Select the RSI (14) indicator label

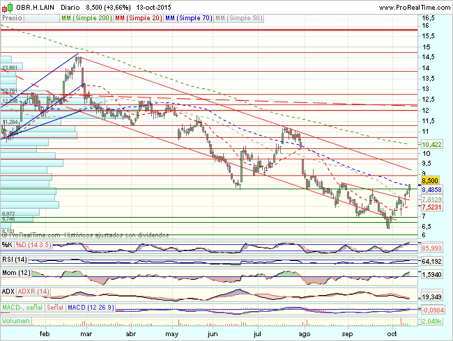[x=16, y=259]
